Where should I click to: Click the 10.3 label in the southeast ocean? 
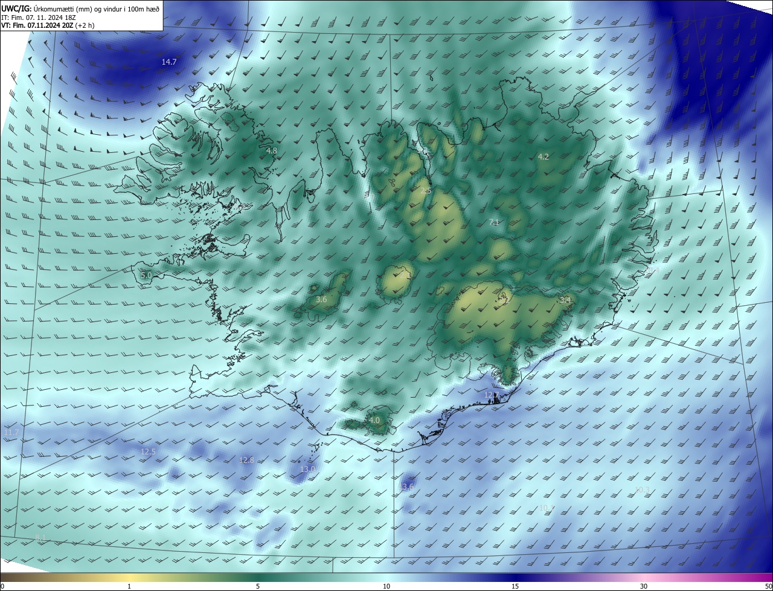[642, 489]
